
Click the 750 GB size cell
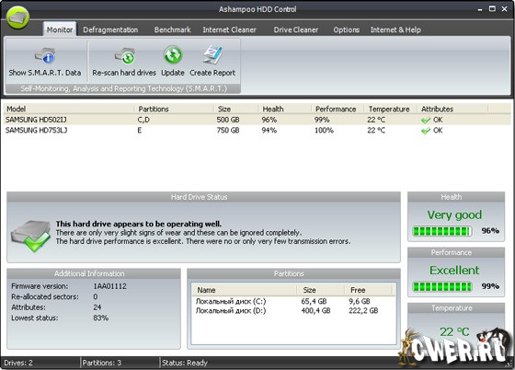pyautogui.click(x=228, y=131)
